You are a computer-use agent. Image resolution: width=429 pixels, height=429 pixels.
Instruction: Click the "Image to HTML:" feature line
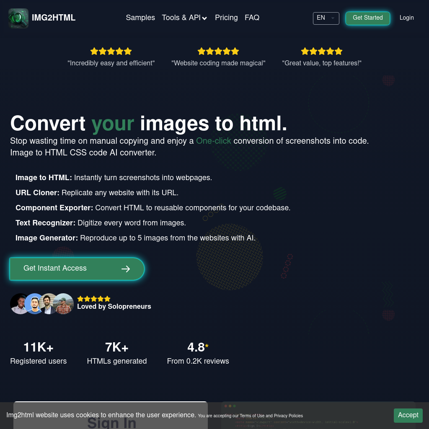point(114,178)
